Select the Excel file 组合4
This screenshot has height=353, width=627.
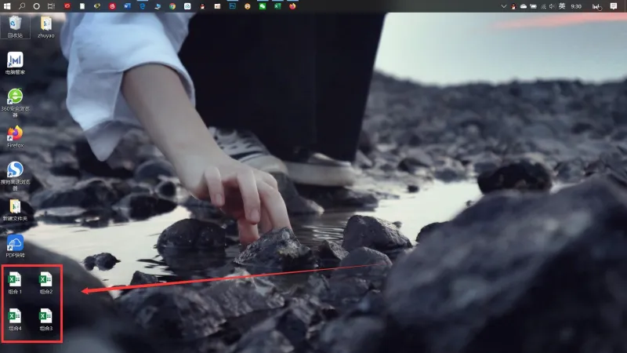[15, 319]
